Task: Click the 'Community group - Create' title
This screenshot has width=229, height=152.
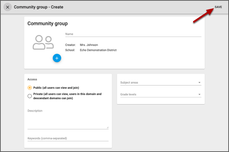Action: (x=39, y=7)
